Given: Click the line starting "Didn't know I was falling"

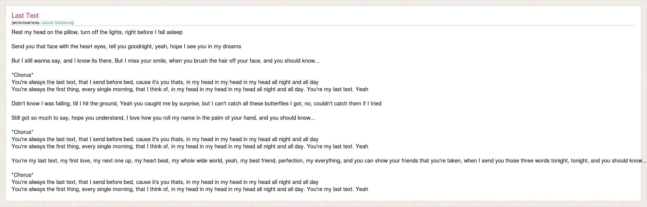Looking at the screenshot, I should tap(196, 104).
